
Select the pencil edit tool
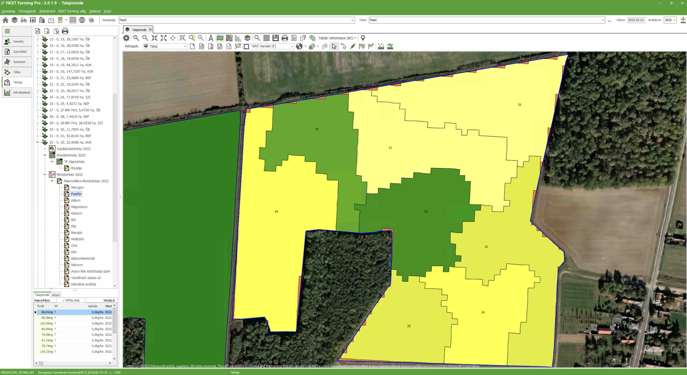click(353, 46)
